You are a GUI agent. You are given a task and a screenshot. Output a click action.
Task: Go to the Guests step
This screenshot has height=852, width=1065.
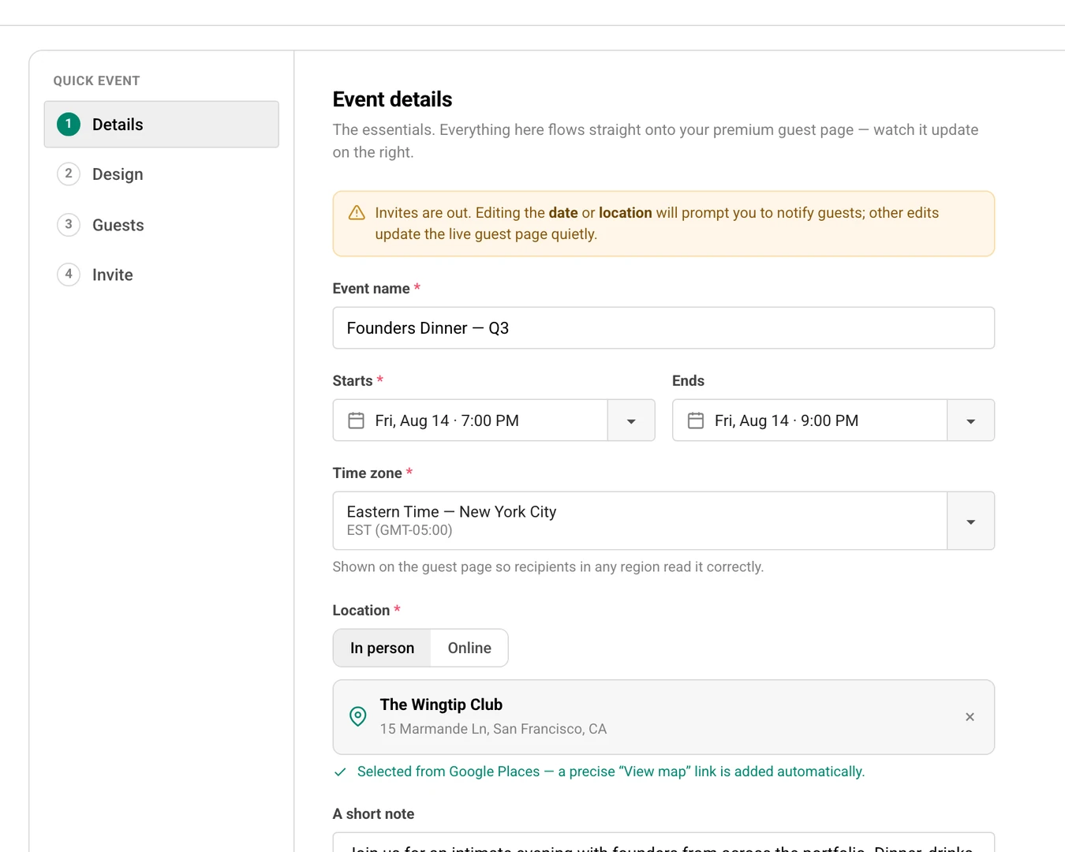pyautogui.click(x=161, y=225)
